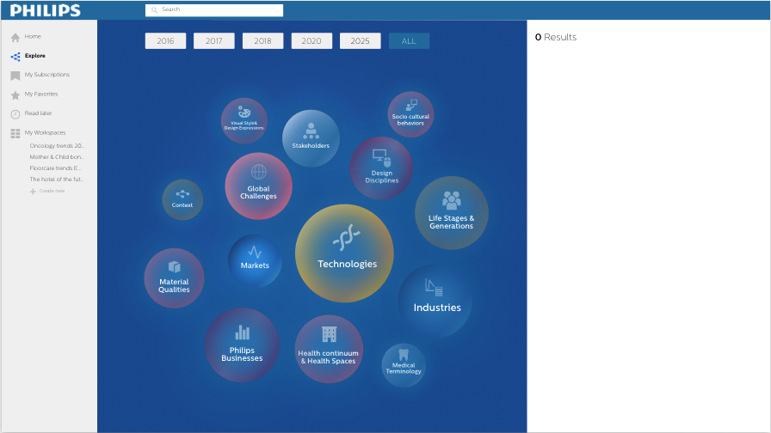The width and height of the screenshot is (771, 433).
Task: Filter by year 2025
Action: coord(360,40)
